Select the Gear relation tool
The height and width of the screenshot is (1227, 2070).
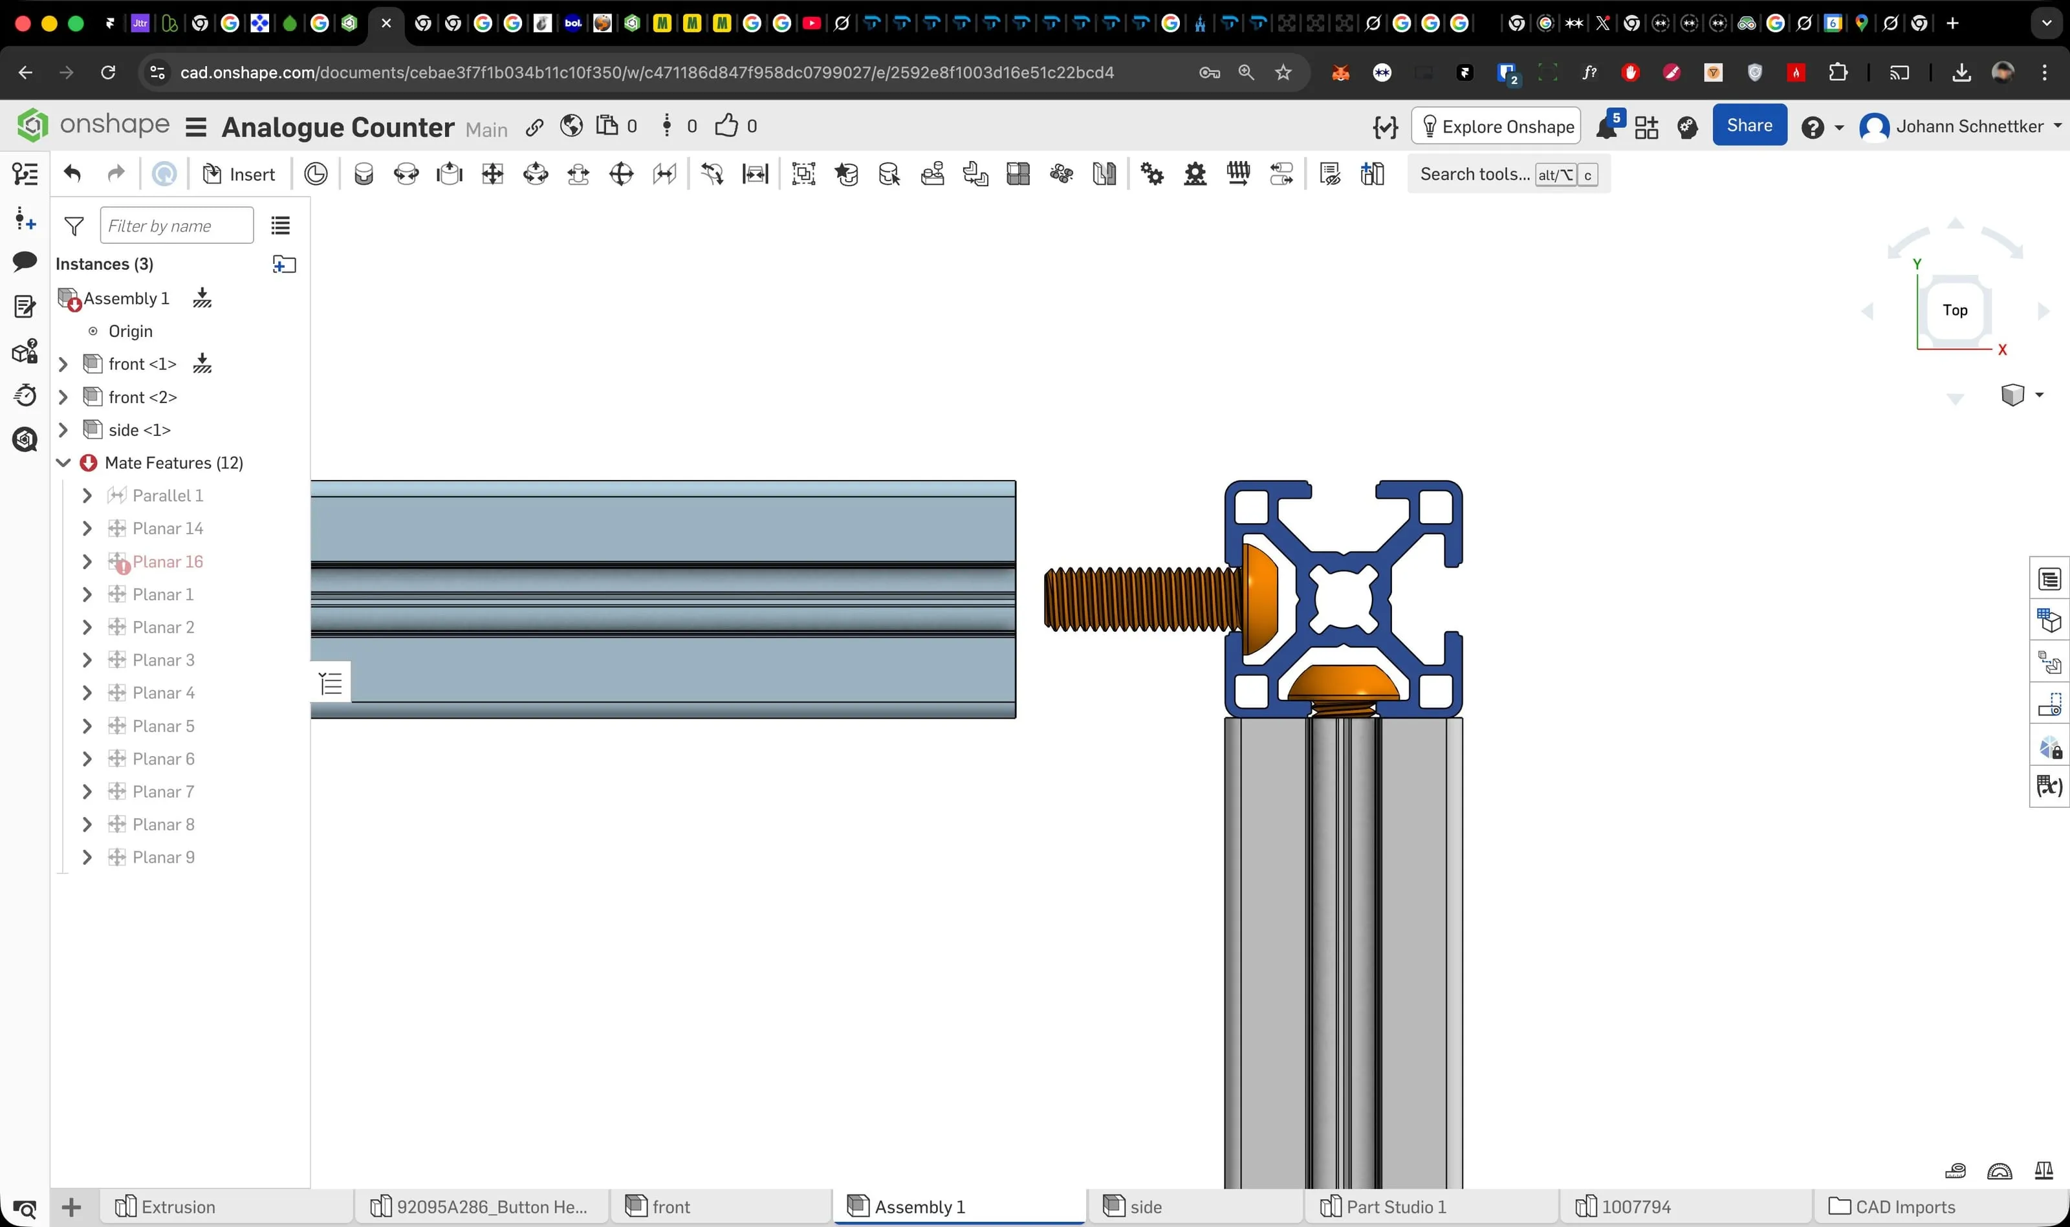(1152, 173)
